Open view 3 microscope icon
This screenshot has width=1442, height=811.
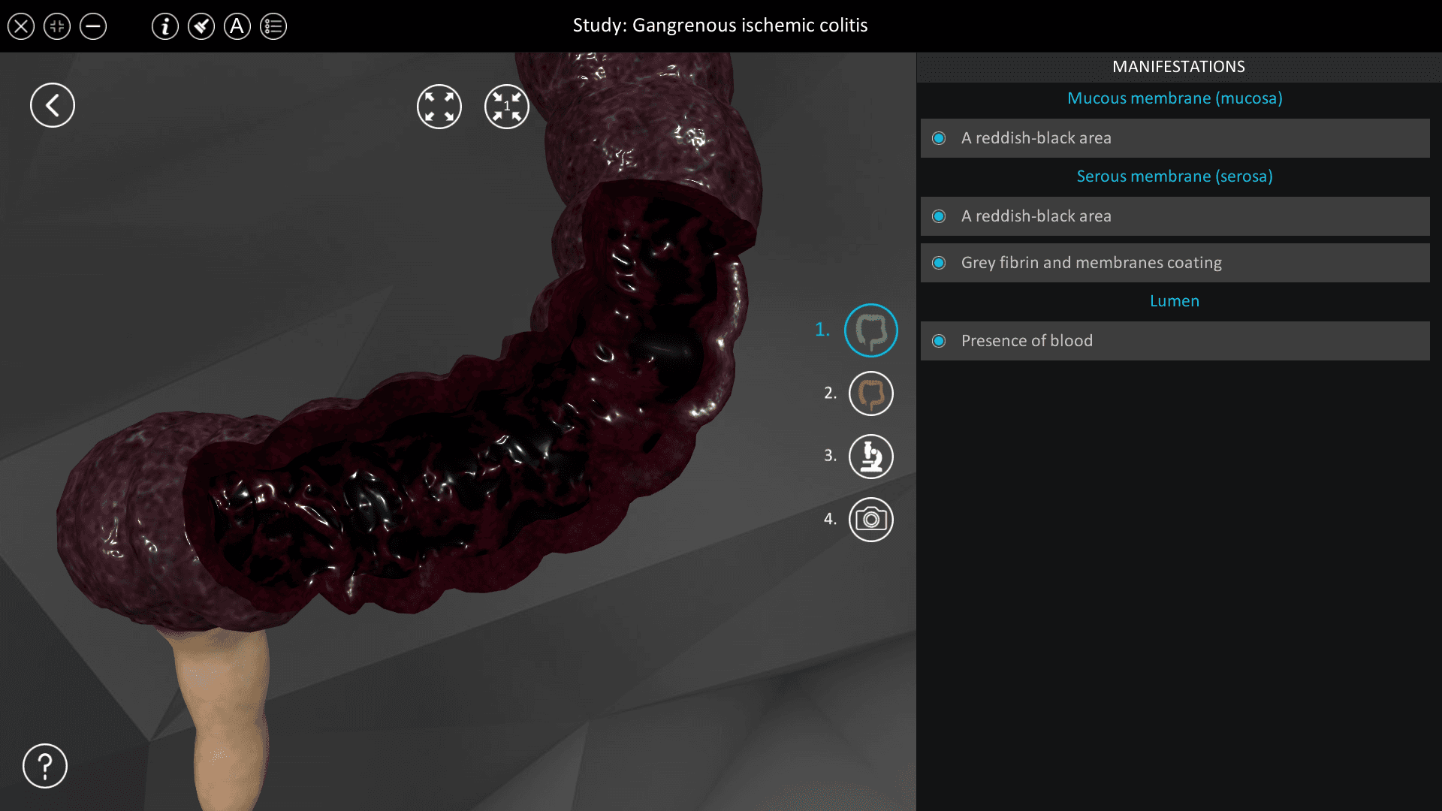[x=871, y=457]
